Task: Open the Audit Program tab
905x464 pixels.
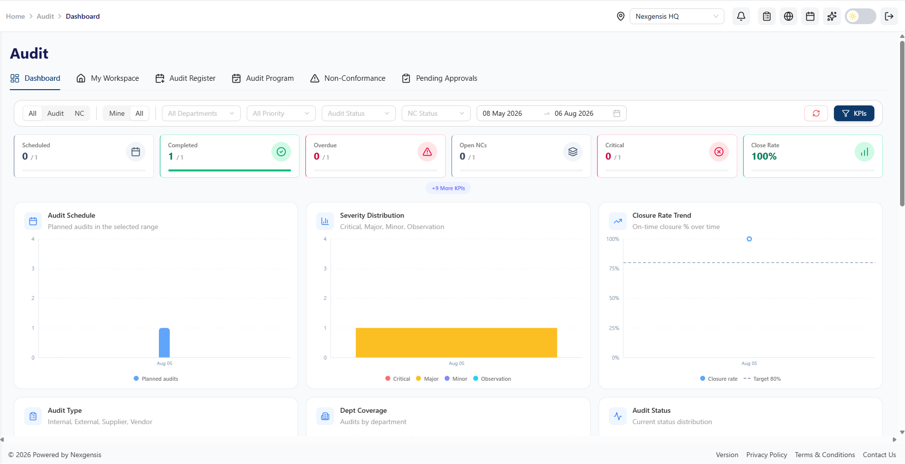Action: pos(263,78)
